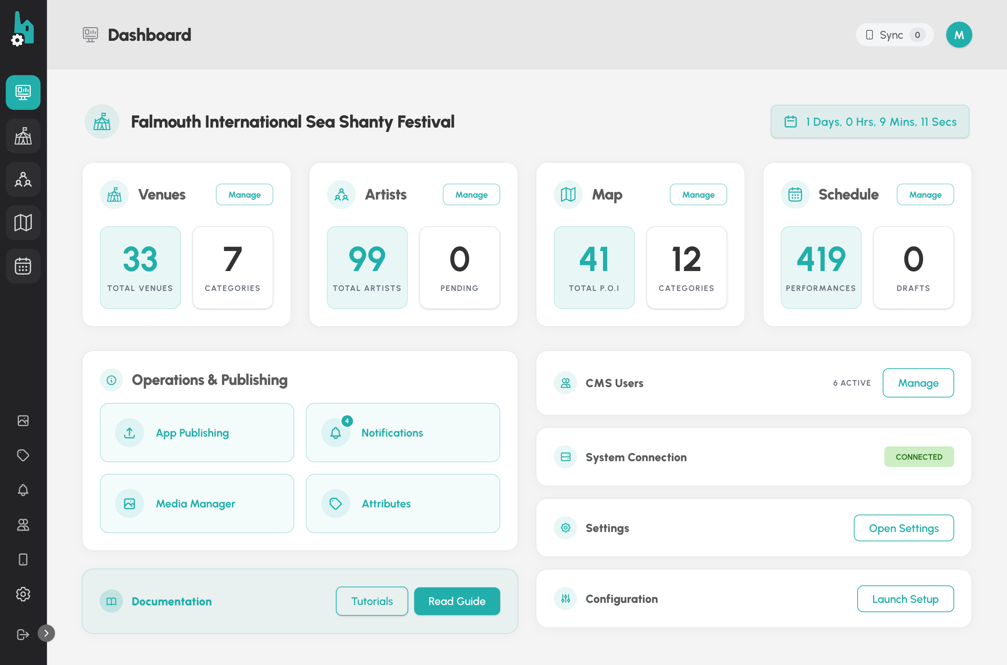Screen dimensions: 1007x665
Task: Click the M user avatar
Action: click(x=959, y=35)
